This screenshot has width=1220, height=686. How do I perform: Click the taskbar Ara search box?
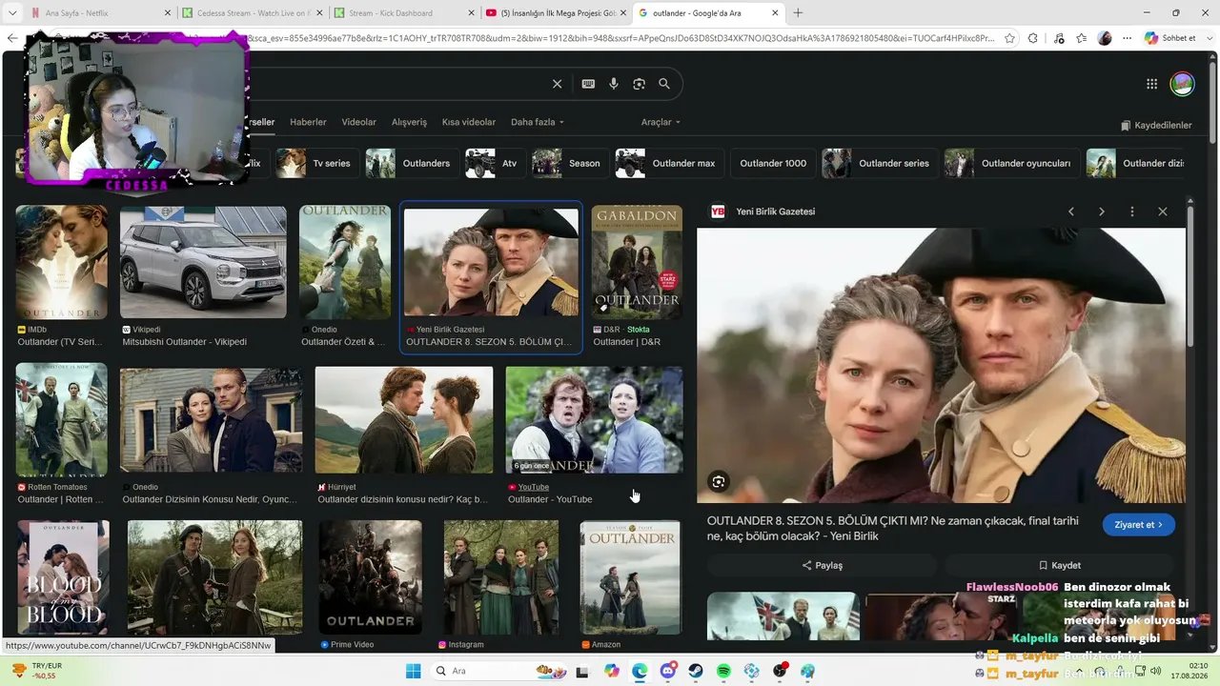coord(500,671)
